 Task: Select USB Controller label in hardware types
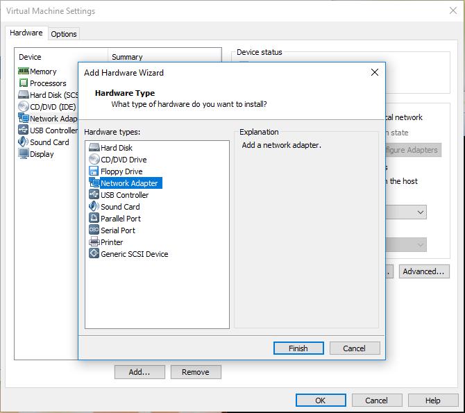click(124, 195)
